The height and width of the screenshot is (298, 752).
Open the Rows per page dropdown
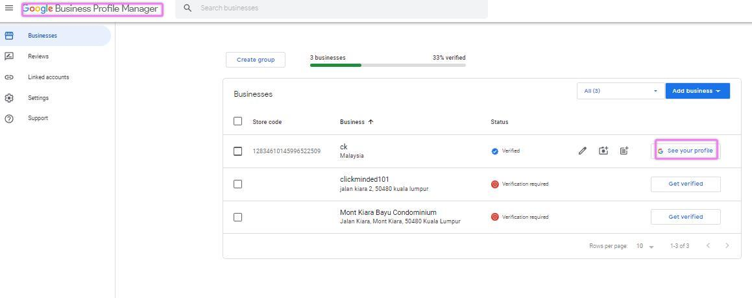tap(644, 247)
